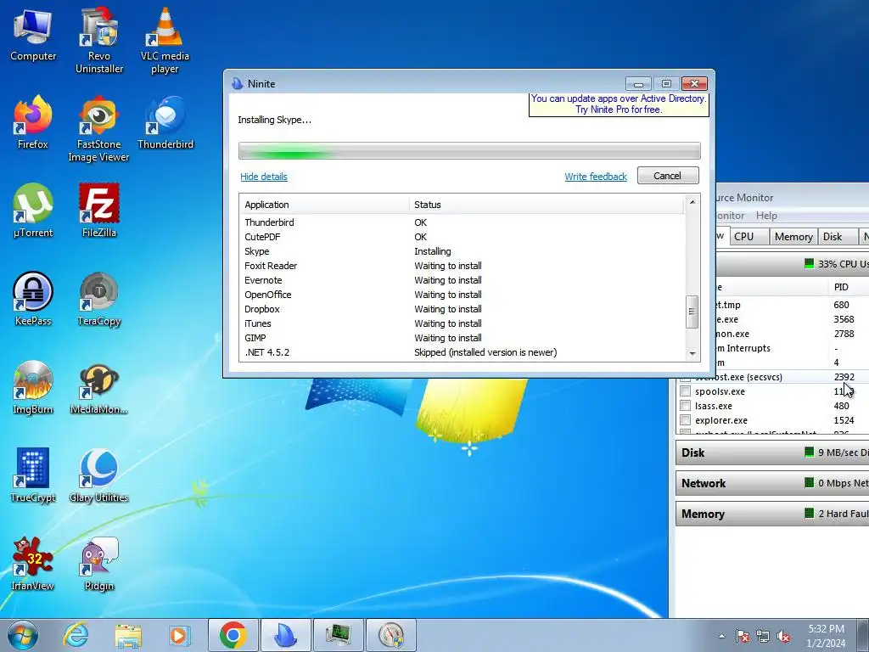869x652 pixels.
Task: Click the details list scroll-up arrow
Action: point(692,202)
